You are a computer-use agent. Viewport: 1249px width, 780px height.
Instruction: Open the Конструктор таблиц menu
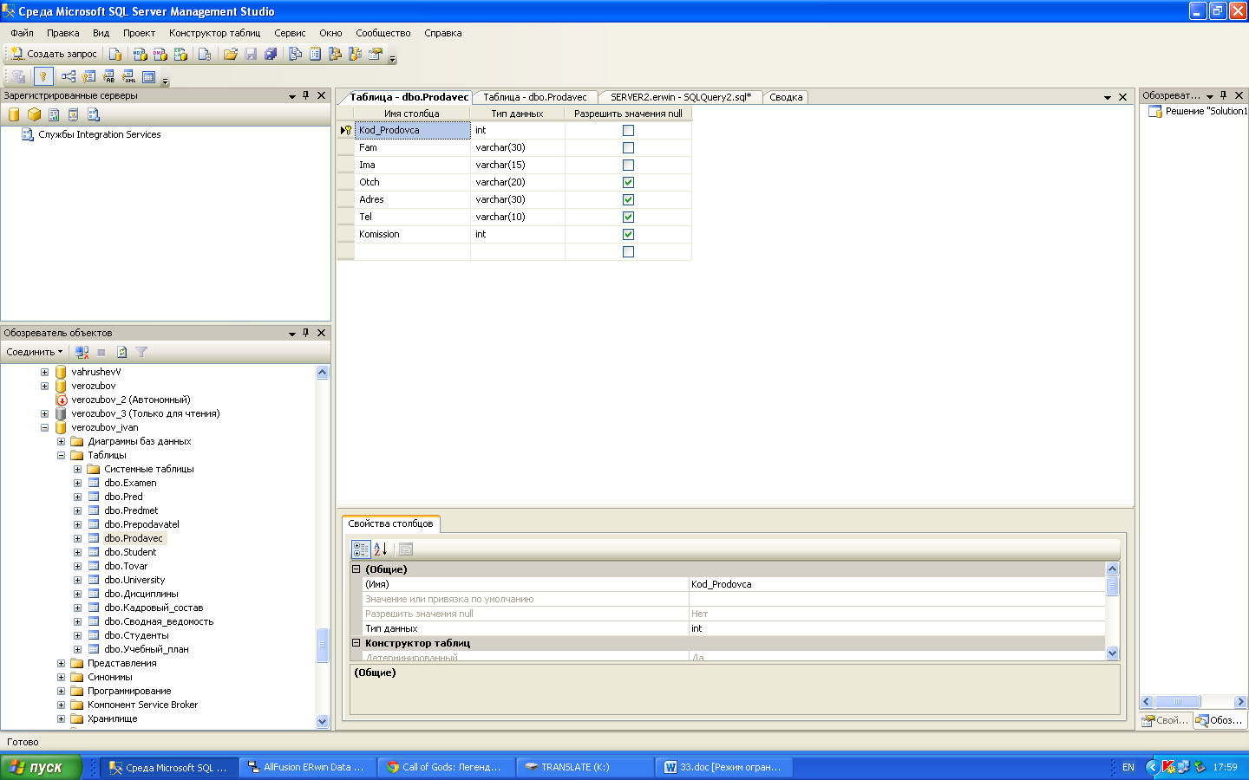214,33
